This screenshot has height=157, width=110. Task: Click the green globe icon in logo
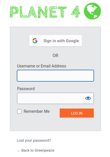click(92, 11)
